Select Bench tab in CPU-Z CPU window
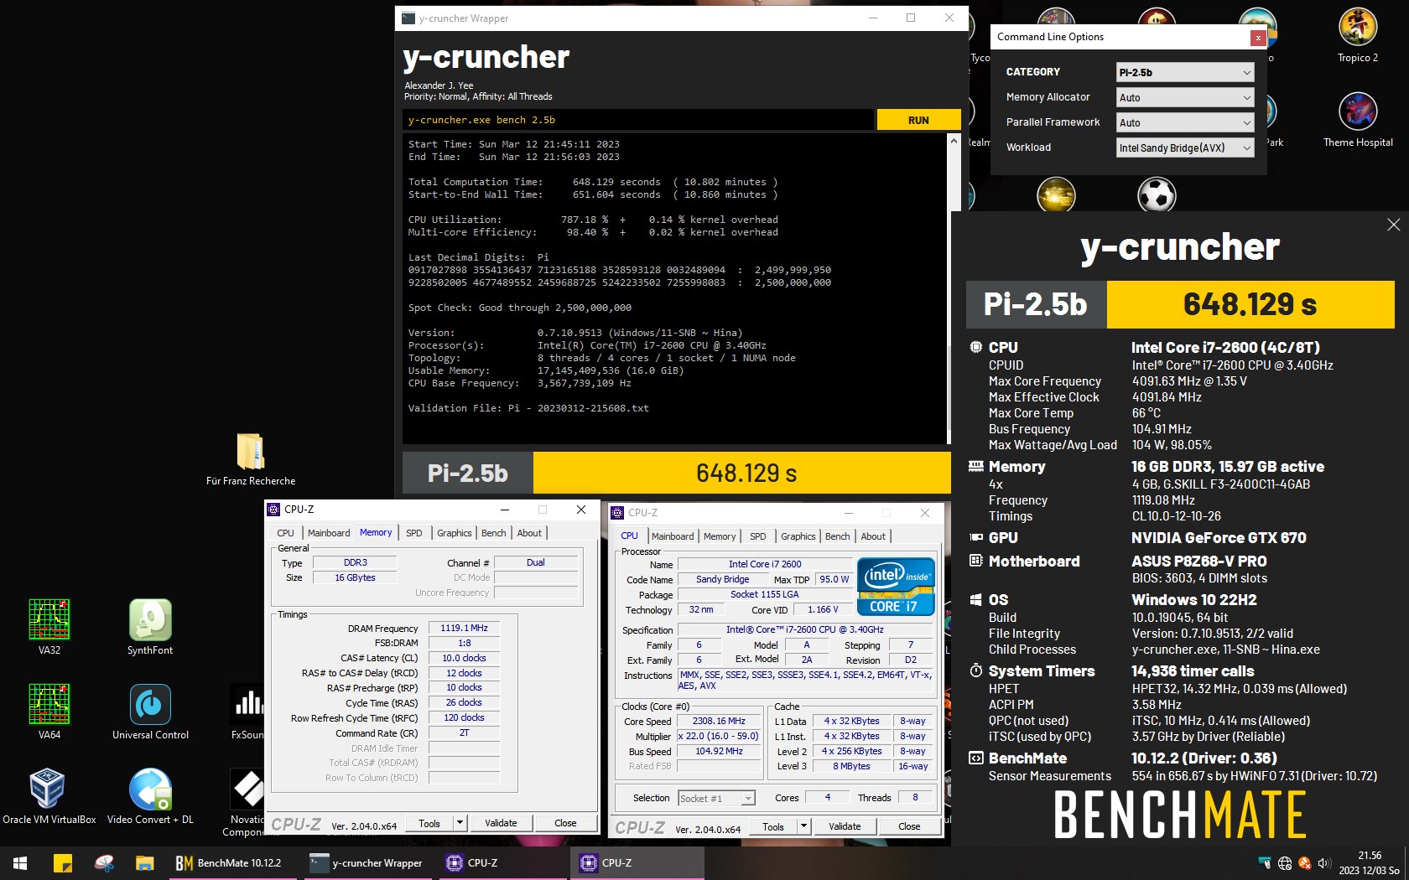This screenshot has width=1409, height=880. (837, 536)
